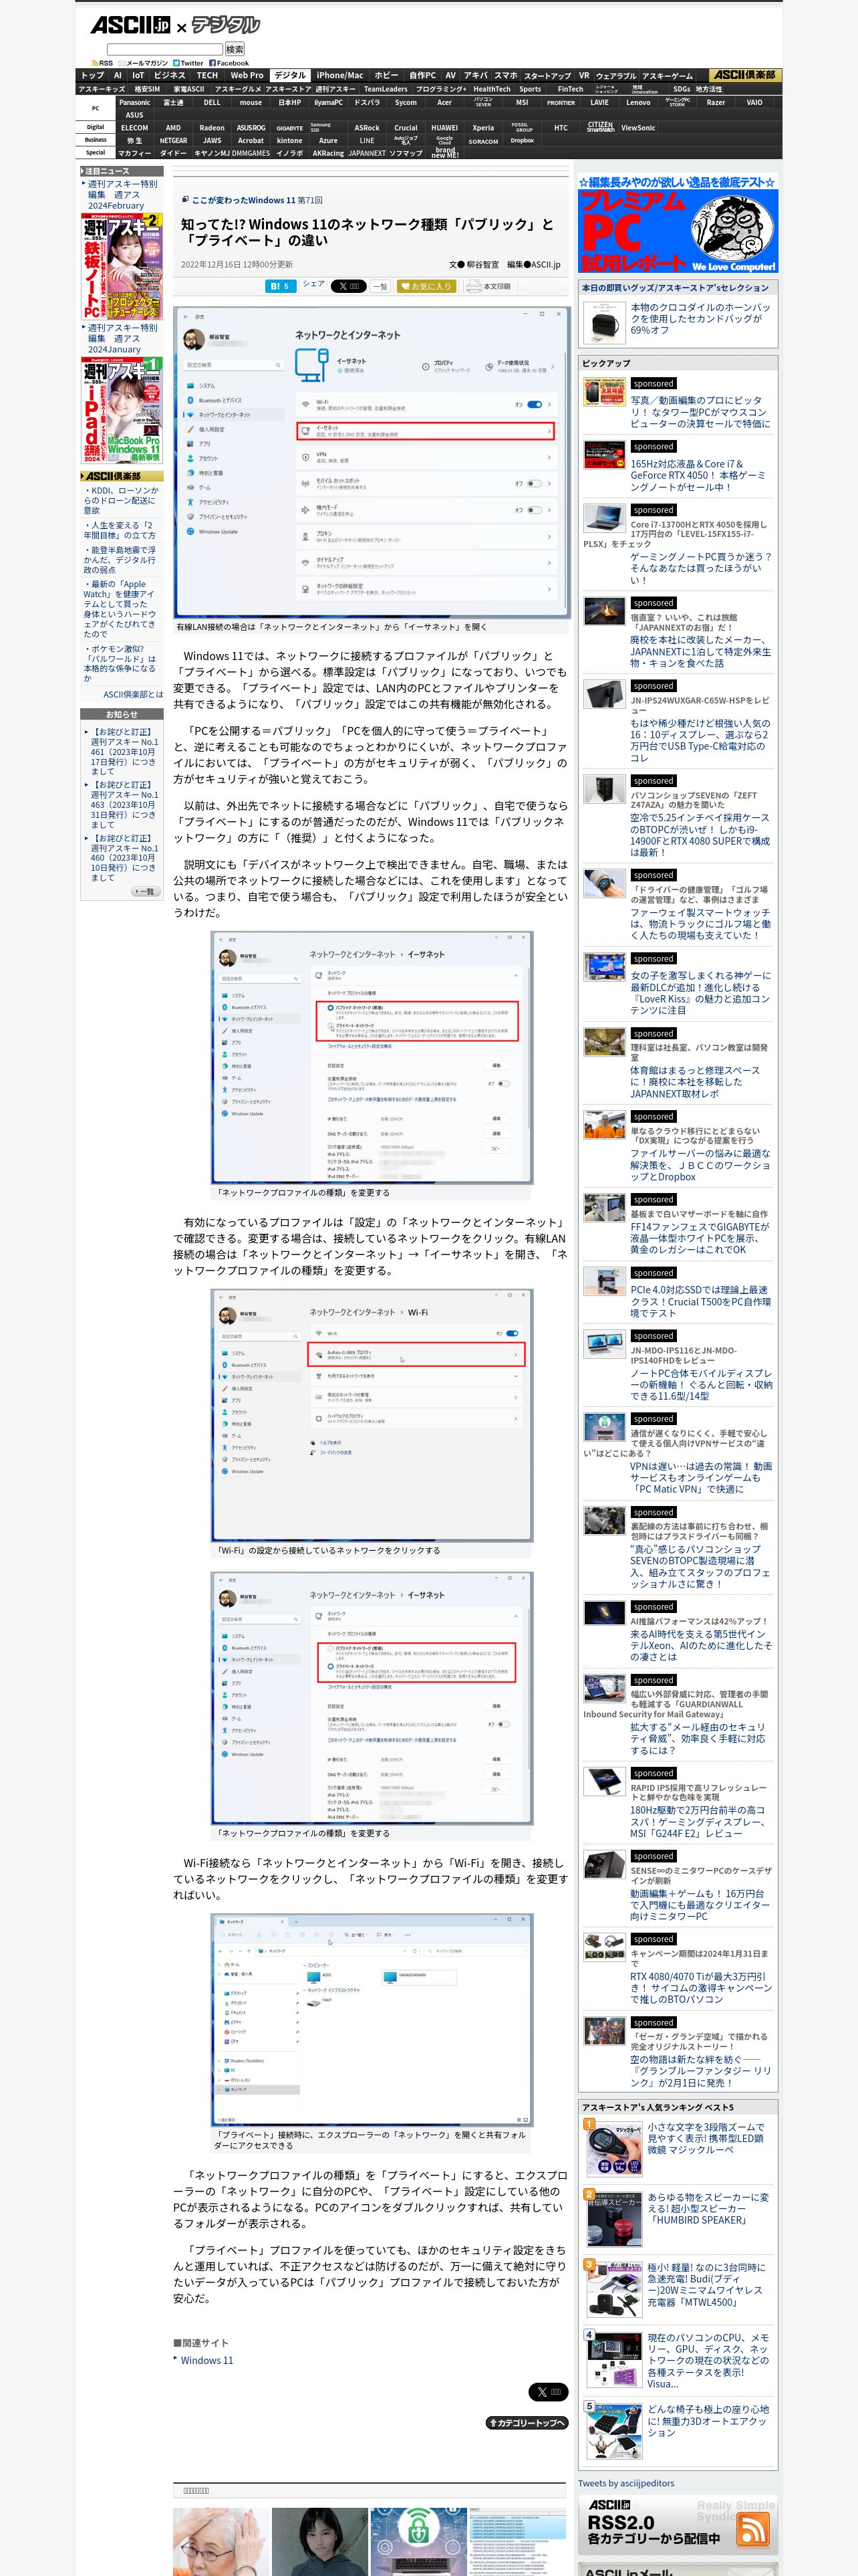The width and height of the screenshot is (858, 2576).
Task: Click the カテゴリートップへ arrow button
Action: click(527, 2423)
